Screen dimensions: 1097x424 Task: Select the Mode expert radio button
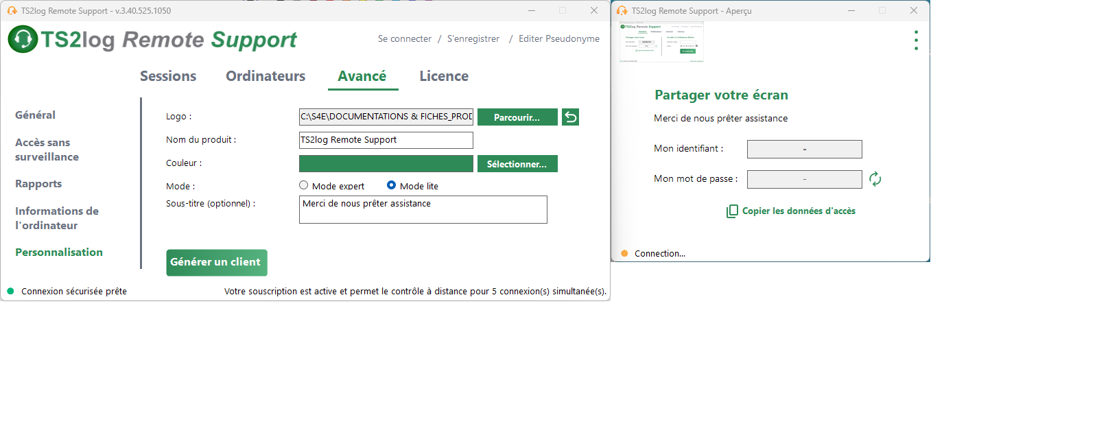303,185
